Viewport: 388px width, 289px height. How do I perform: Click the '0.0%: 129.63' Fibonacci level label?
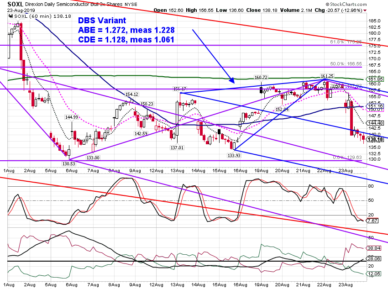coord(347,158)
